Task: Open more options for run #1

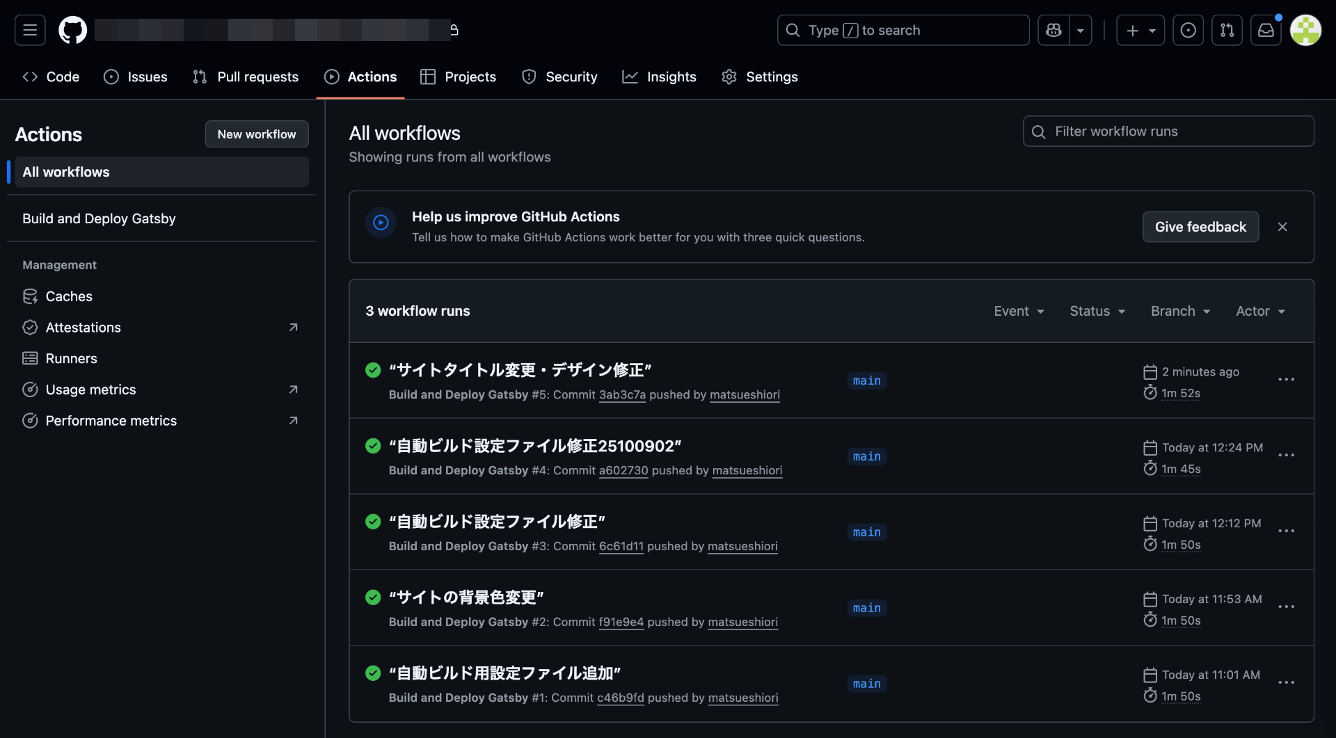Action: coord(1286,683)
